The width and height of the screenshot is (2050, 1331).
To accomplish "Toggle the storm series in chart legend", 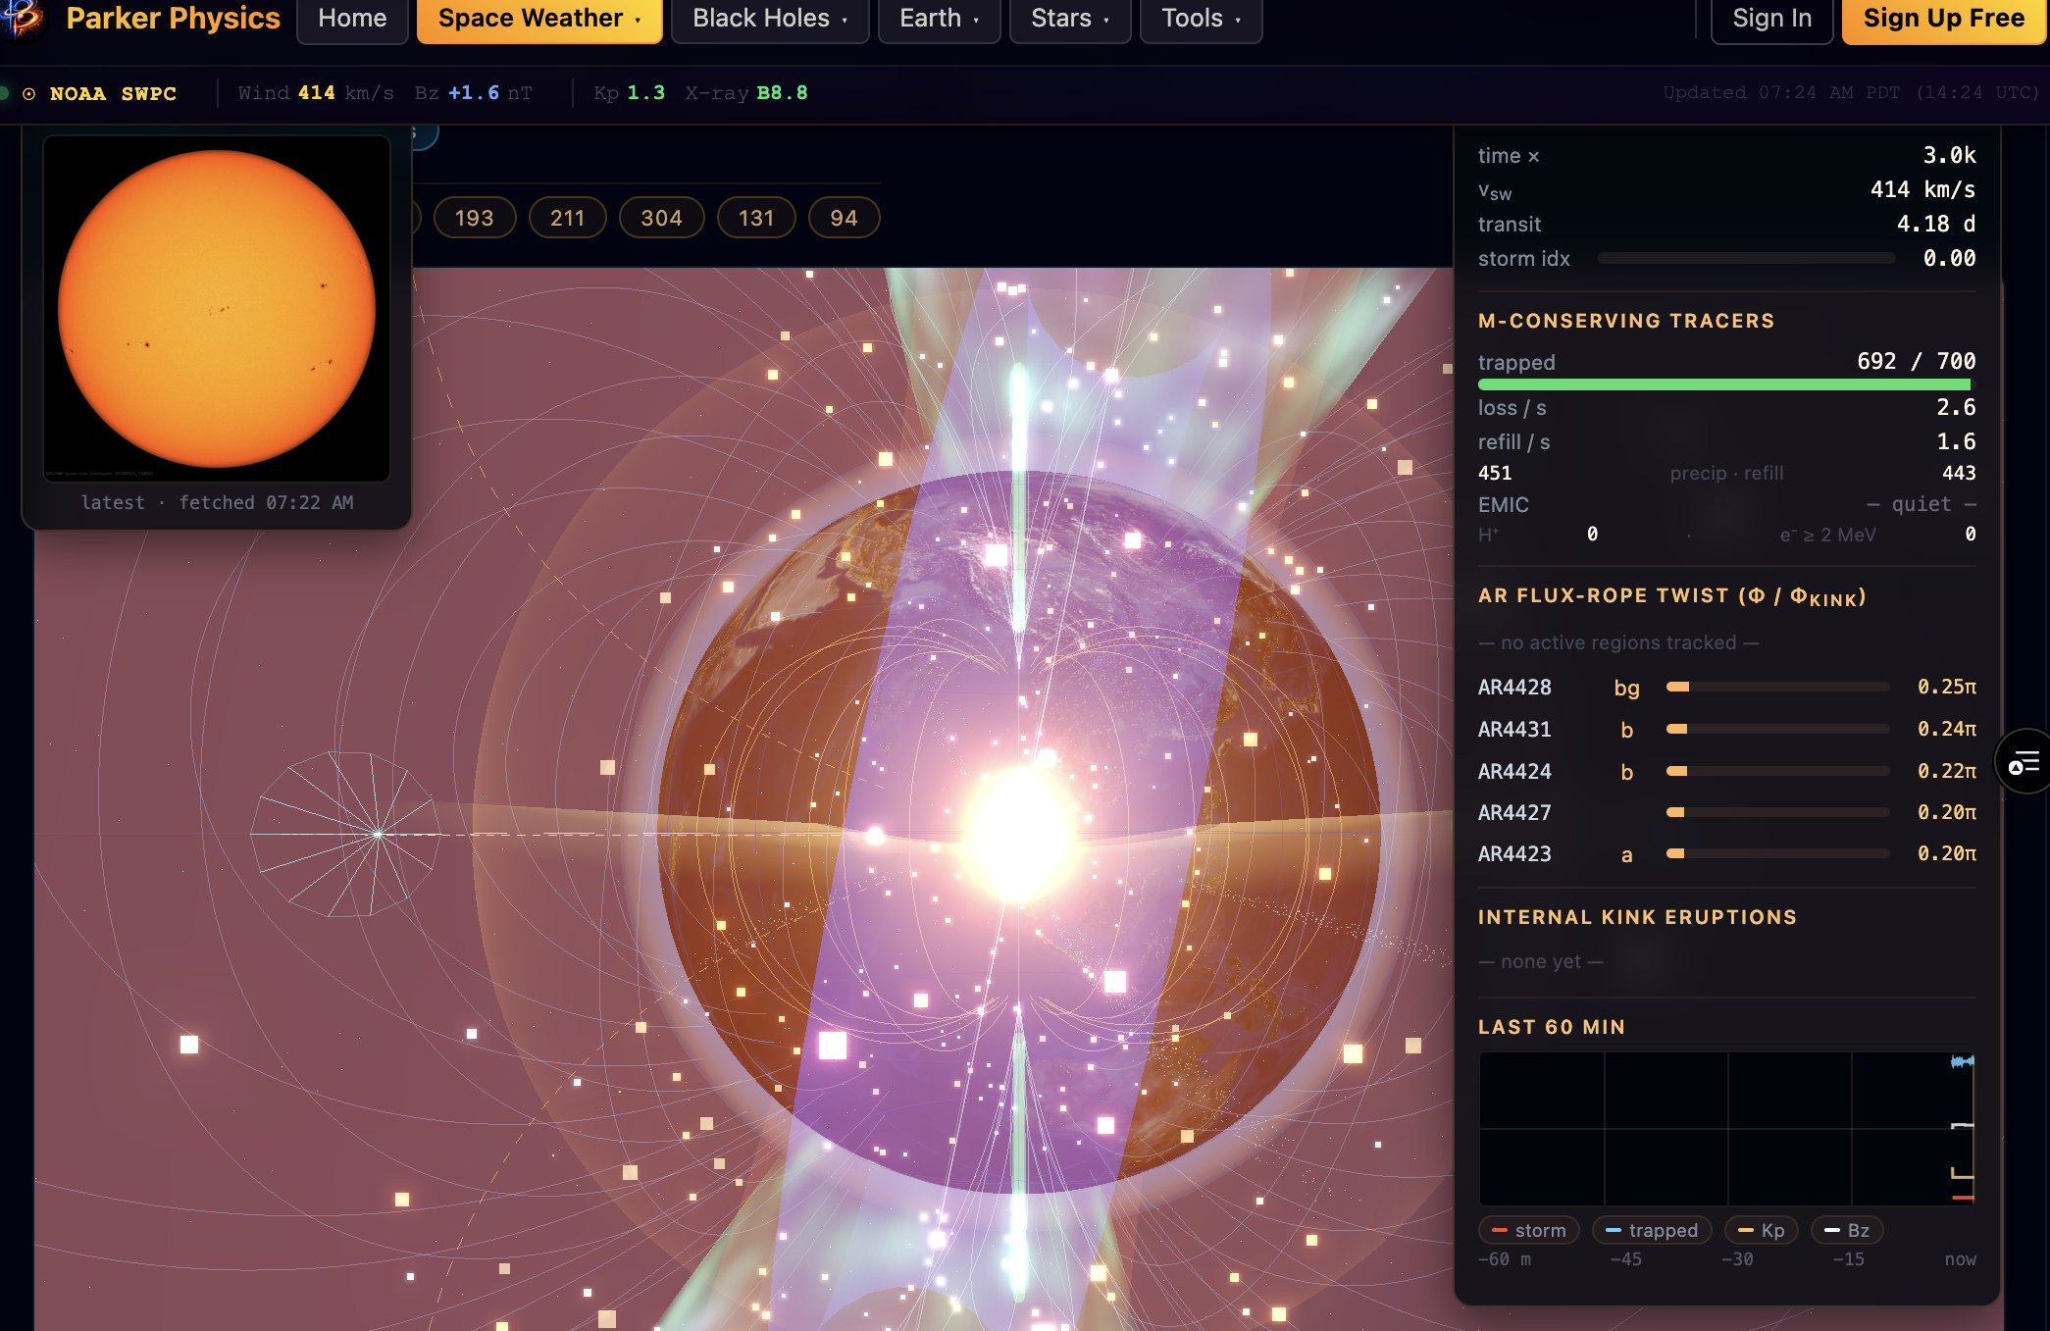I will click(1528, 1230).
